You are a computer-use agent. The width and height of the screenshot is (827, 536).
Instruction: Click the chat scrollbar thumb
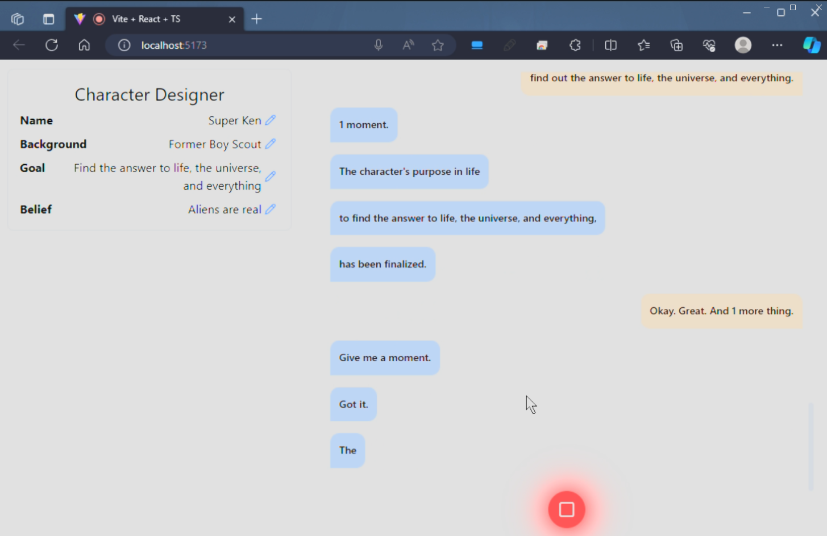(811, 446)
